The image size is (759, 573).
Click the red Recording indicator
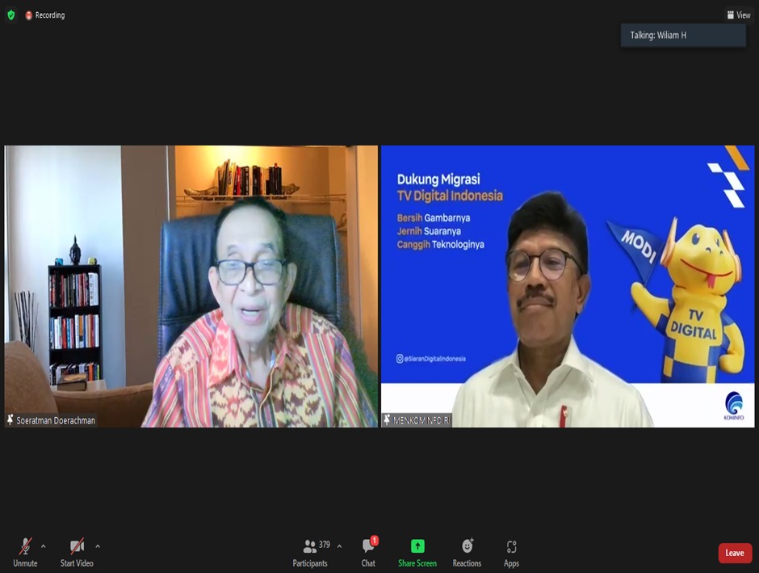(x=45, y=15)
